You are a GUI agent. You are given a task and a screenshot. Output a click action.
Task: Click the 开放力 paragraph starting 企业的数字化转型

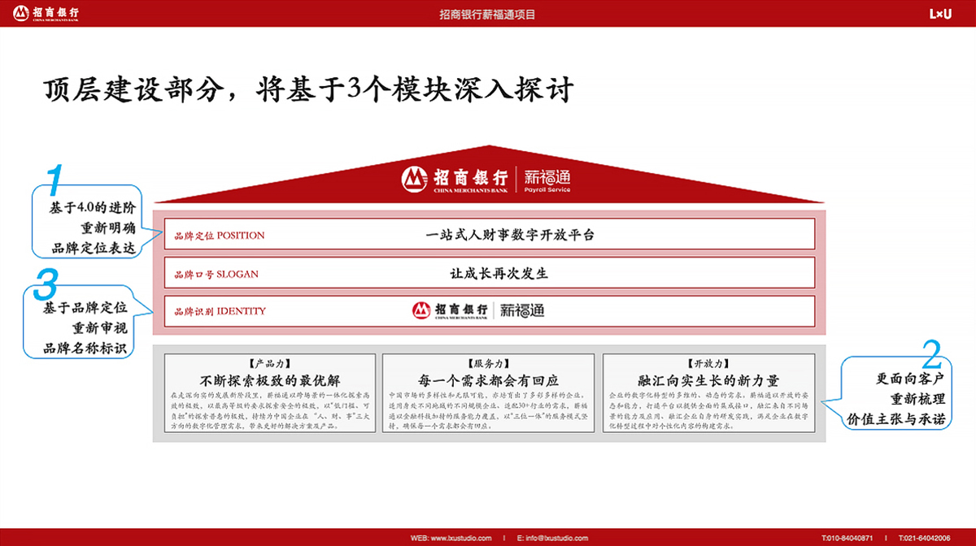point(709,409)
